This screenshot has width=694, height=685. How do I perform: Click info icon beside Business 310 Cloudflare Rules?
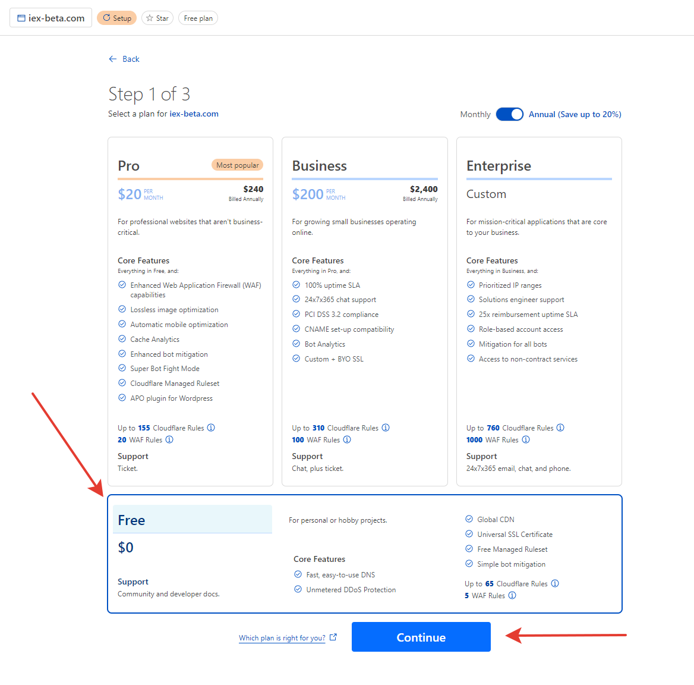(386, 428)
